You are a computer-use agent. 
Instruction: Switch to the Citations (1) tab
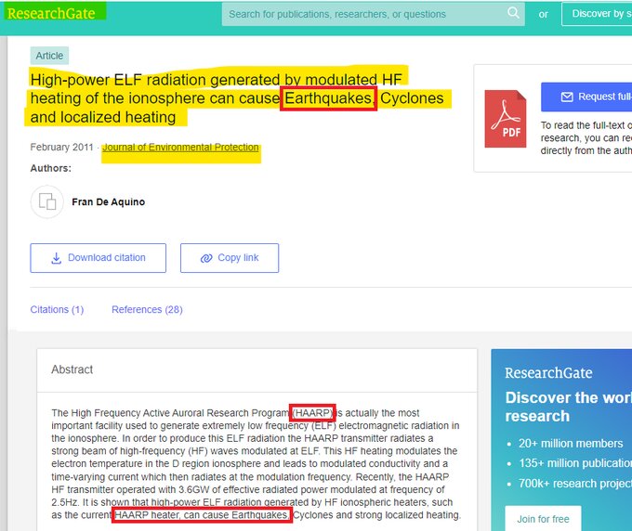[x=57, y=309]
